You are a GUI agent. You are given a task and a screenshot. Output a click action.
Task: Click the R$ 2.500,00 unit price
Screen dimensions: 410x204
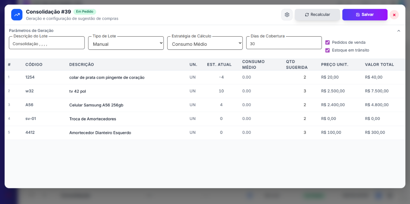pyautogui.click(x=333, y=91)
